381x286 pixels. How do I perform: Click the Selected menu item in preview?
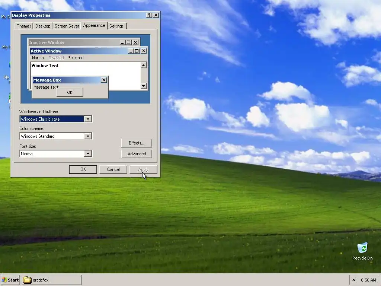point(76,58)
